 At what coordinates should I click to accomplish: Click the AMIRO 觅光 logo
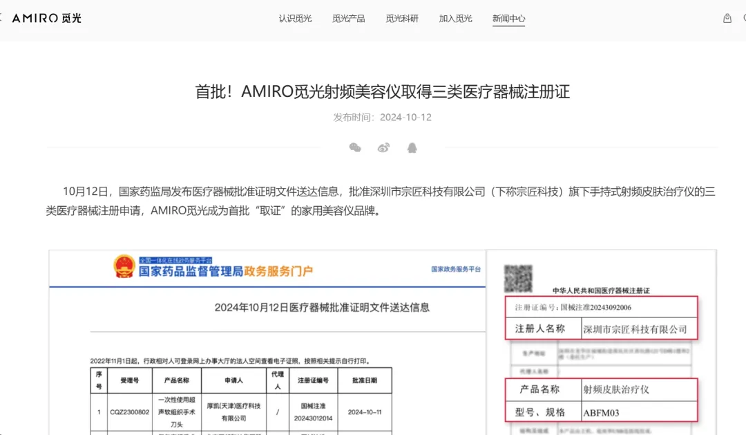47,18
